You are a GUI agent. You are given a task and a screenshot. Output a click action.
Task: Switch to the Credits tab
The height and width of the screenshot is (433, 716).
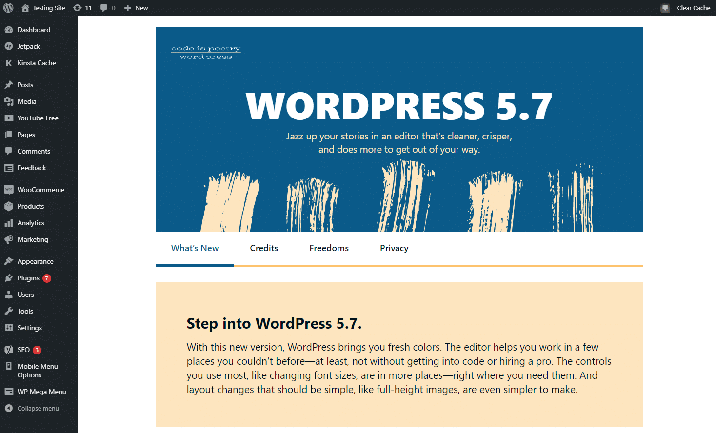(264, 248)
